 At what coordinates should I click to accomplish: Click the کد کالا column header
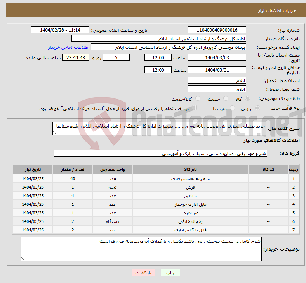[268, 169]
